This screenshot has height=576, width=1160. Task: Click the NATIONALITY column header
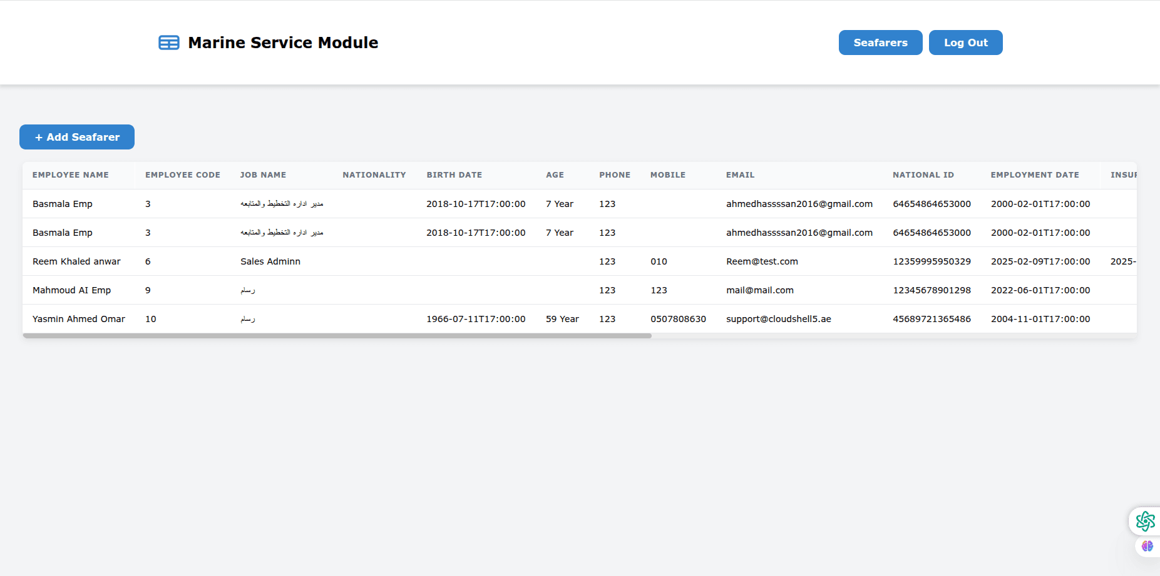[374, 175]
